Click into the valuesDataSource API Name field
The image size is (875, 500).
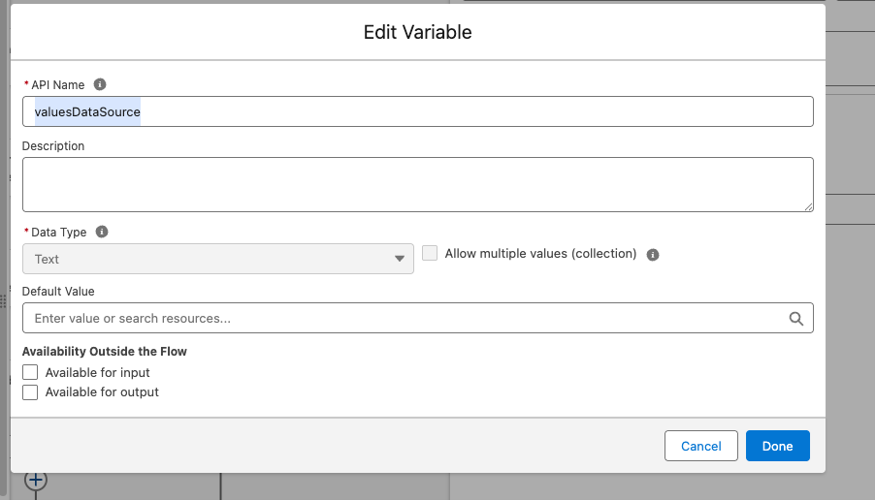tap(417, 111)
